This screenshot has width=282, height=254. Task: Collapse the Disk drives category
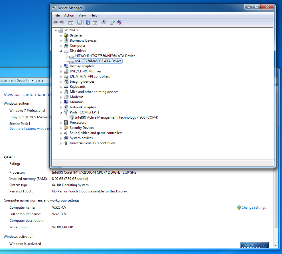61,51
